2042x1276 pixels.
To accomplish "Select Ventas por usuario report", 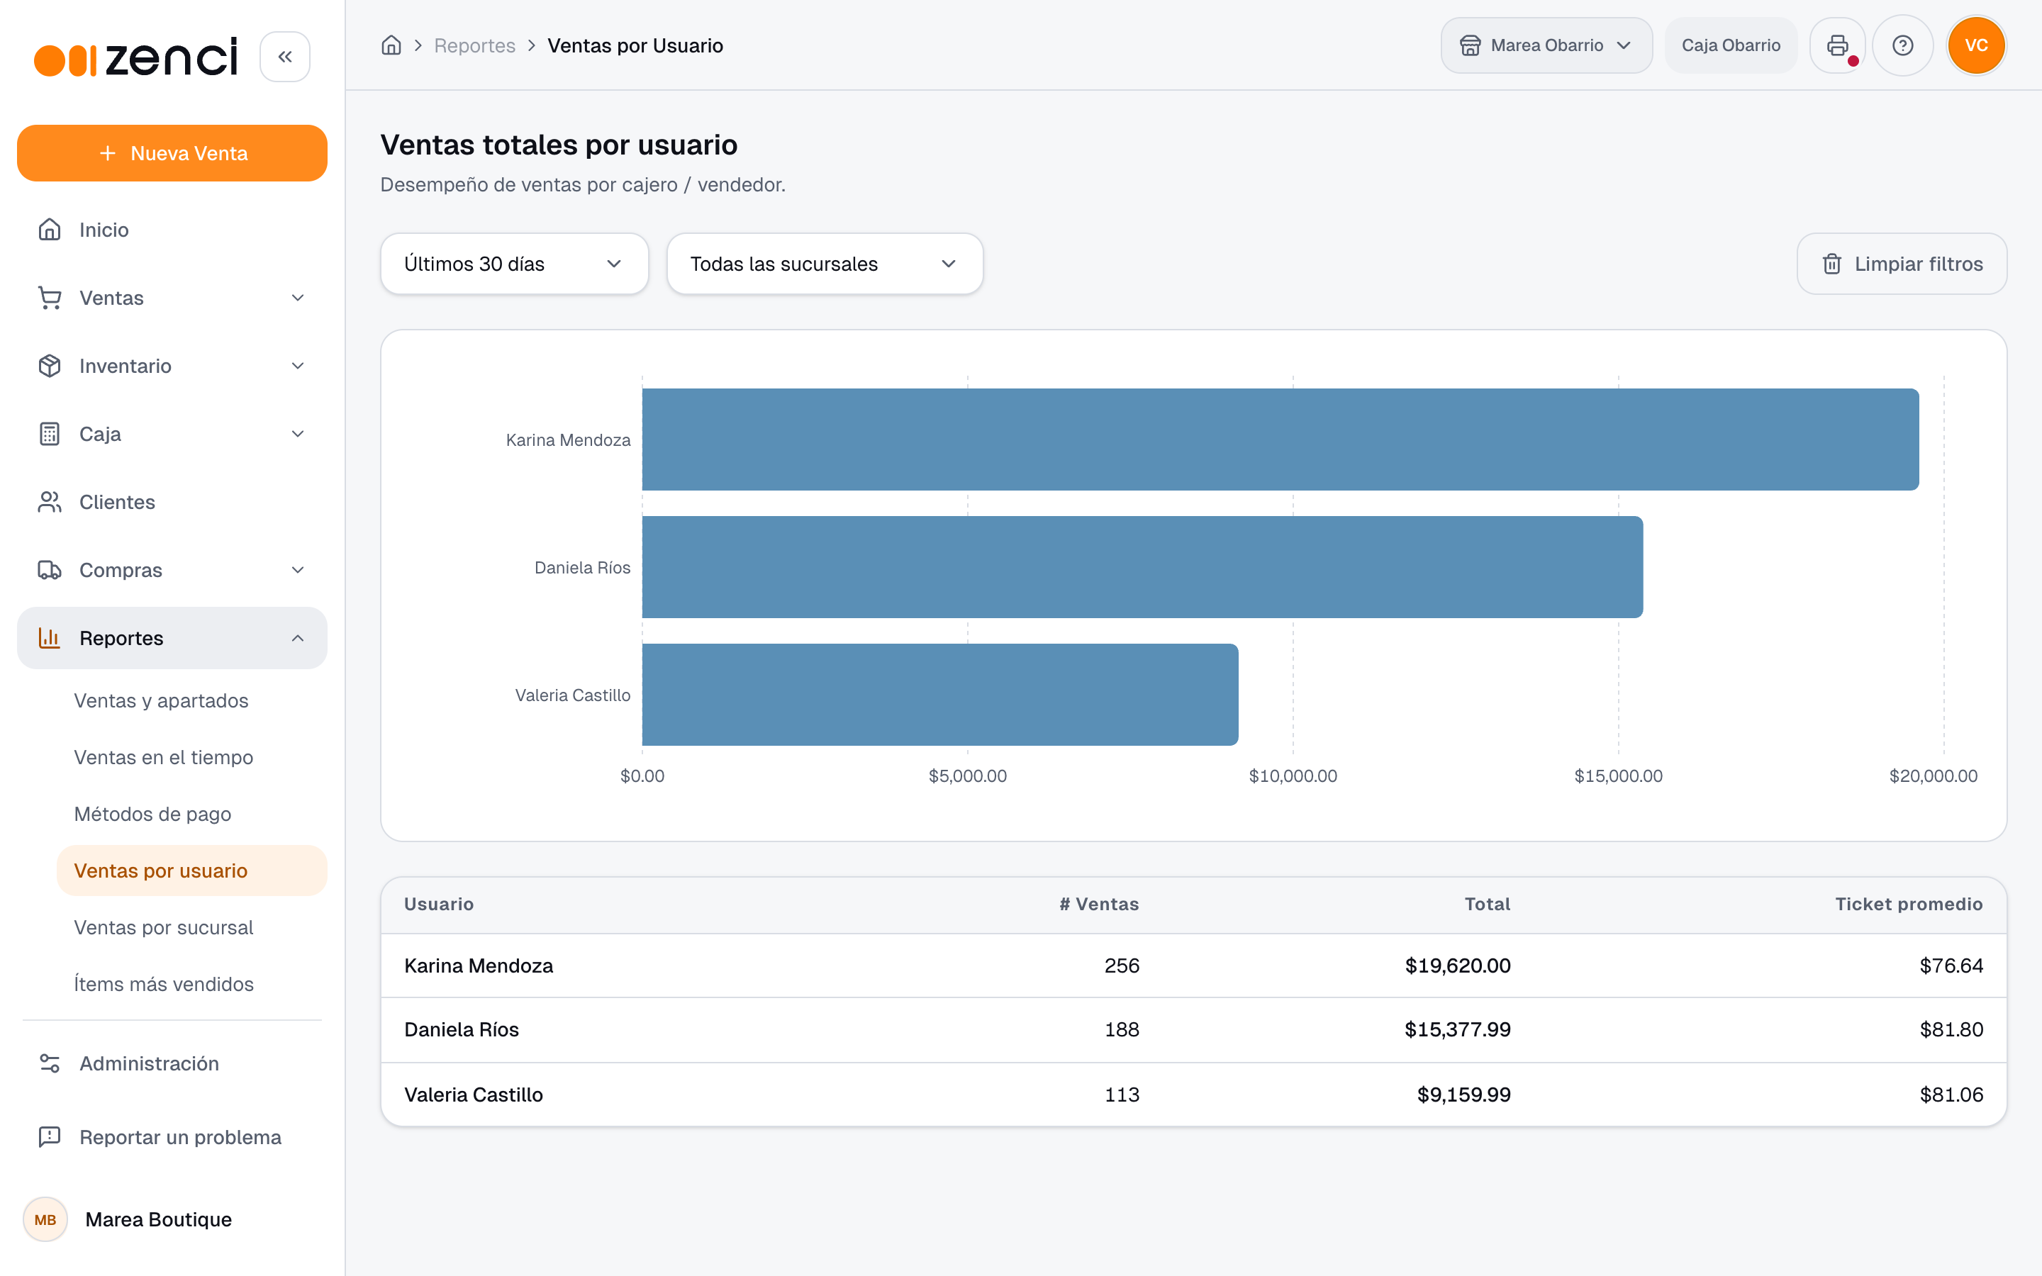I will (x=191, y=871).
